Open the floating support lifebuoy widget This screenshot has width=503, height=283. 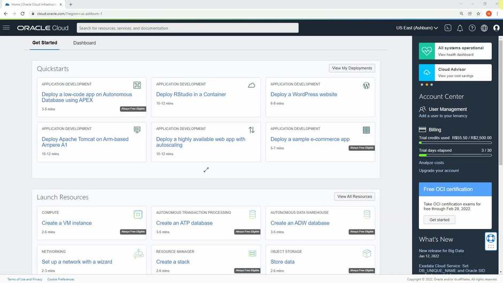491,240
